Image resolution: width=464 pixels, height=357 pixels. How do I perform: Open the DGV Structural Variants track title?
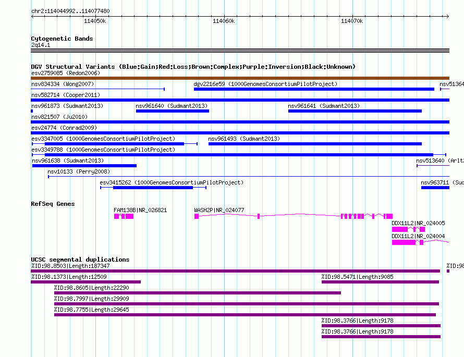click(193, 67)
